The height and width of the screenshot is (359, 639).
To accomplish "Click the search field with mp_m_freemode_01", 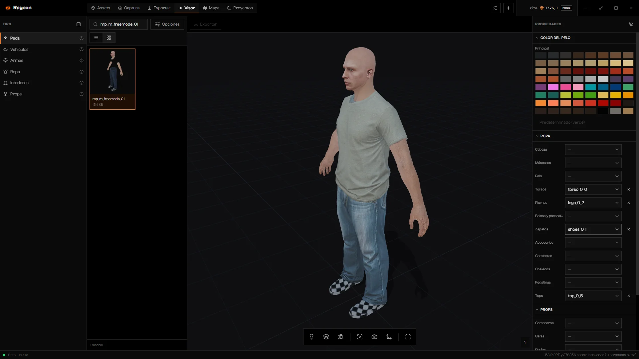I will [x=118, y=24].
